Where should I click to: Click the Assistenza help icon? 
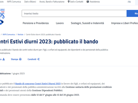tap(88, 2)
